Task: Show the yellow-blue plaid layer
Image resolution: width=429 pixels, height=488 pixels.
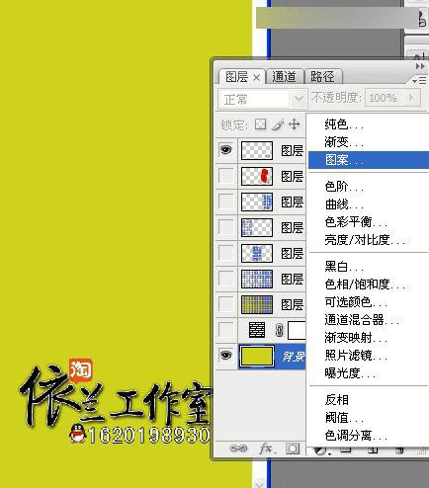Action: [x=225, y=304]
